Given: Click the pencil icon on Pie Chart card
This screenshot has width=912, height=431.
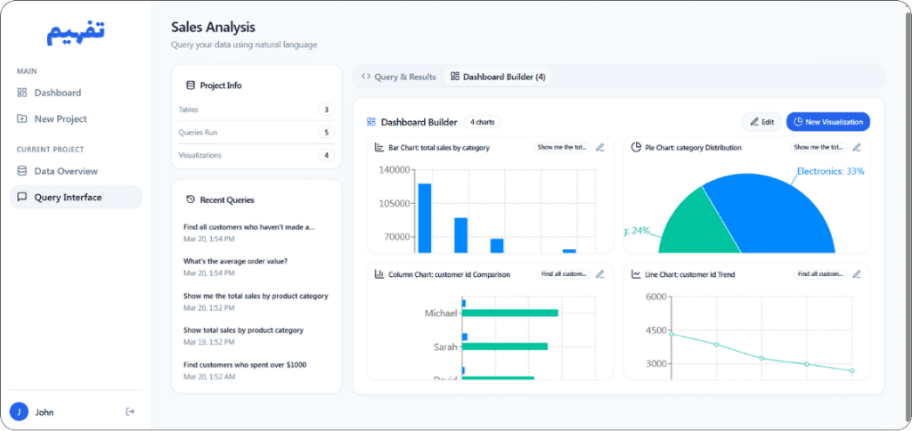Looking at the screenshot, I should (x=857, y=148).
